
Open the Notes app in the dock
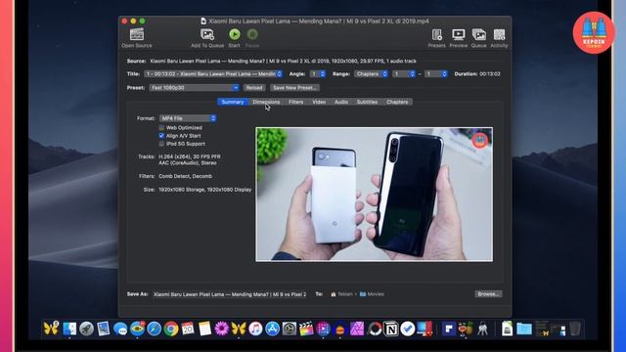[x=204, y=329]
